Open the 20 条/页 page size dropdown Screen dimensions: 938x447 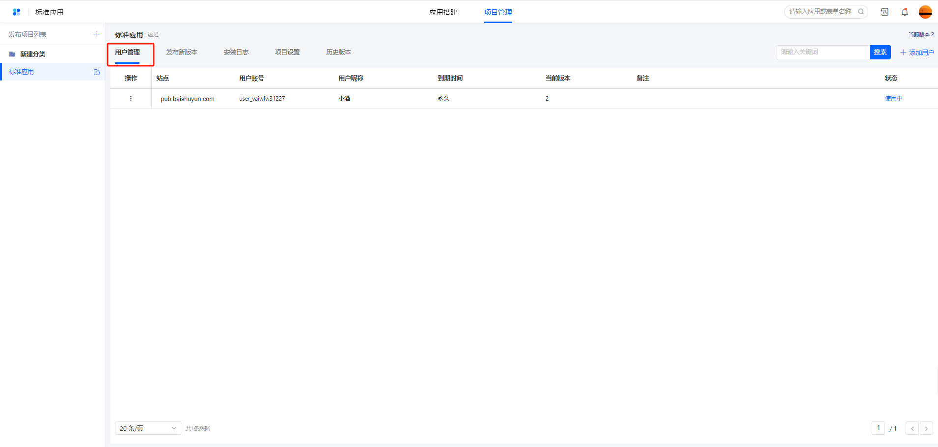148,428
